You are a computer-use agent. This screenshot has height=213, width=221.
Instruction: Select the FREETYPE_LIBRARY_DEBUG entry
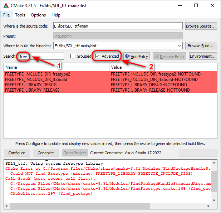click(32, 85)
